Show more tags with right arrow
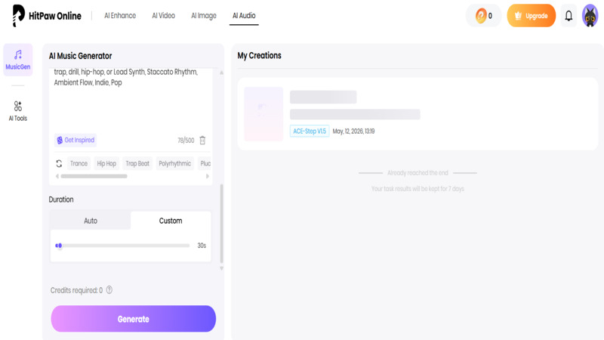The height and width of the screenshot is (340, 604). 207,176
